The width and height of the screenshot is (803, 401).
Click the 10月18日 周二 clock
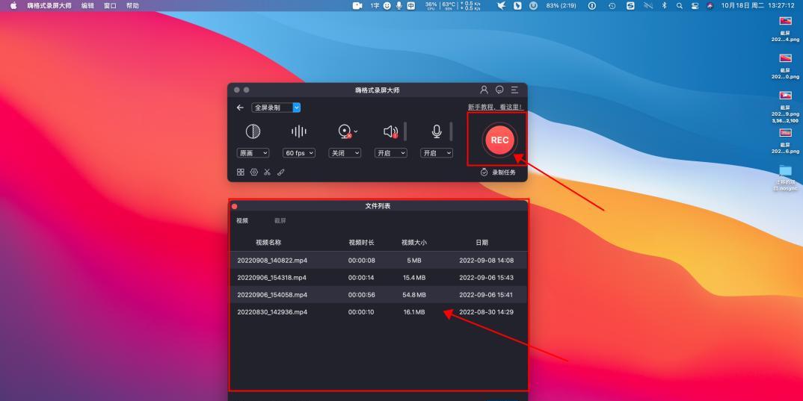pyautogui.click(x=759, y=6)
